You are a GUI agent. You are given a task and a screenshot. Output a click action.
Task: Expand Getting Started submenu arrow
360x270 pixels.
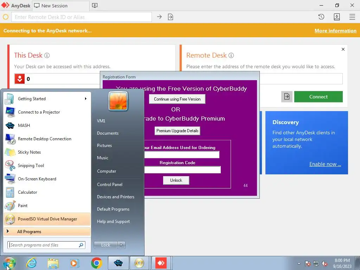(x=86, y=99)
